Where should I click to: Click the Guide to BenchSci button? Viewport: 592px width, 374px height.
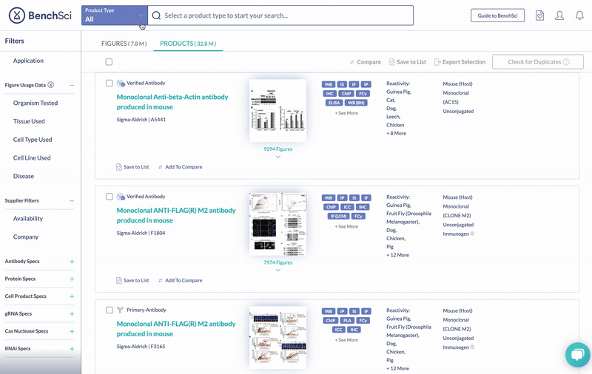coord(497,16)
